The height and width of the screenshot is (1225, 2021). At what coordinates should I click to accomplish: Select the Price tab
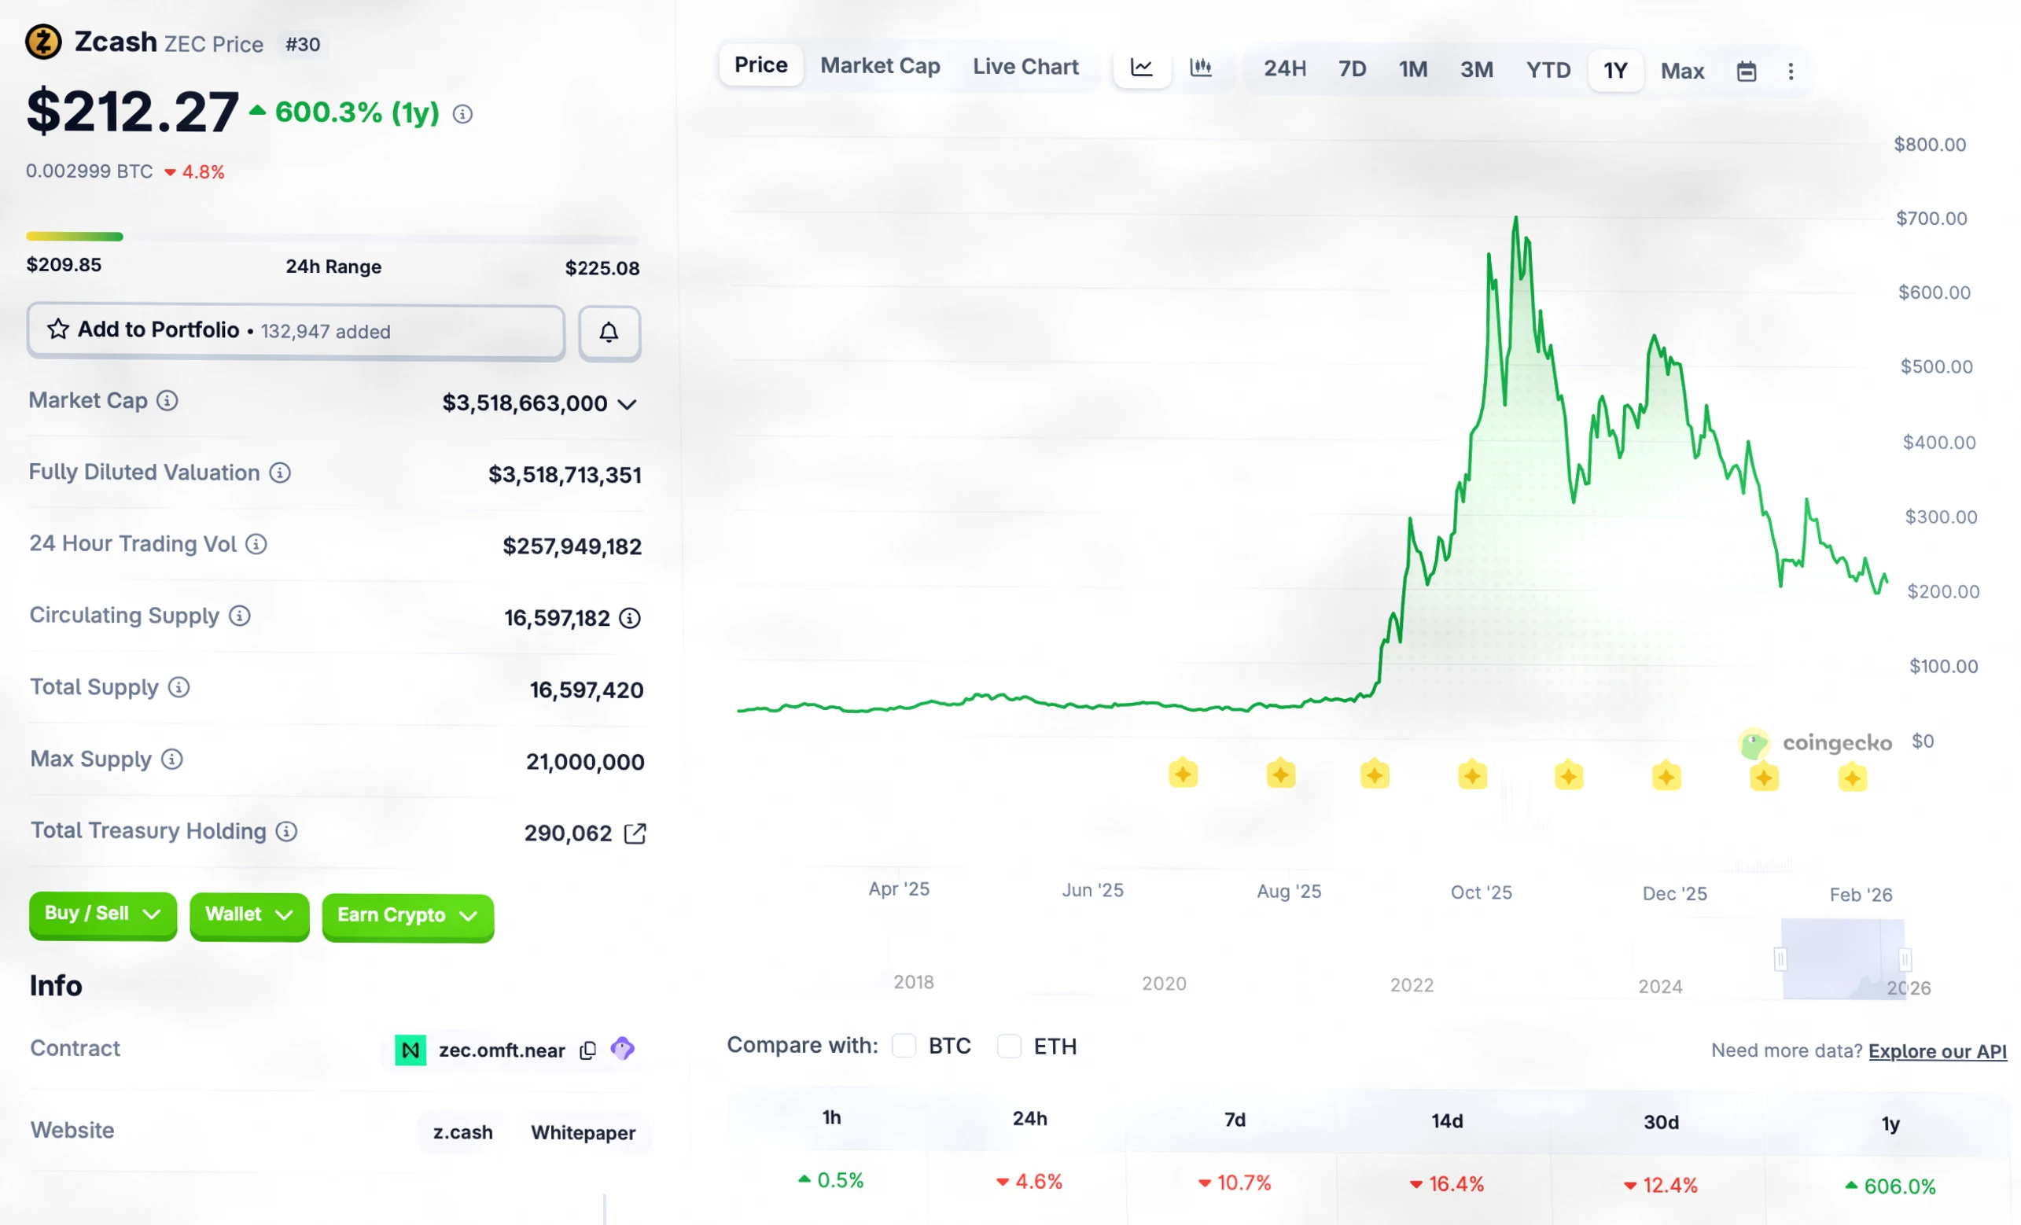[x=760, y=64]
